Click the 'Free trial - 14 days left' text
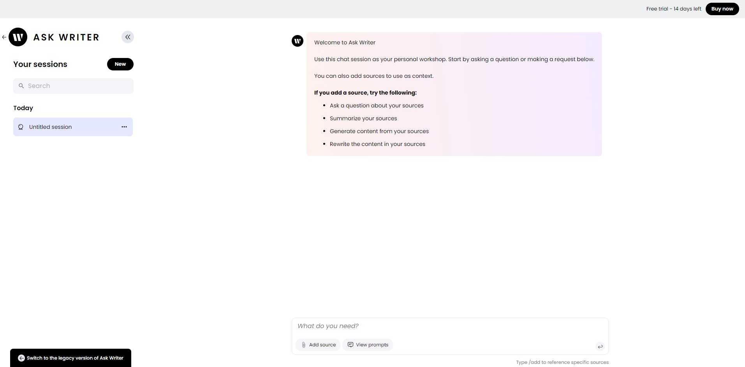Viewport: 745px width, 367px height. point(674,9)
